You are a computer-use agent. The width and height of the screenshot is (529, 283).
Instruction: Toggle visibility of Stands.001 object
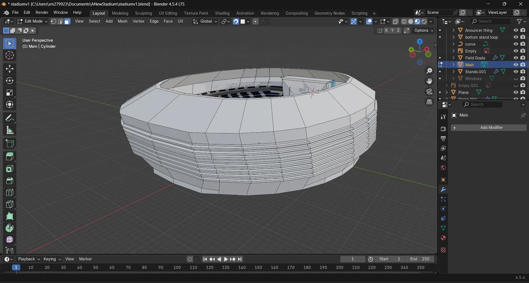click(515, 71)
